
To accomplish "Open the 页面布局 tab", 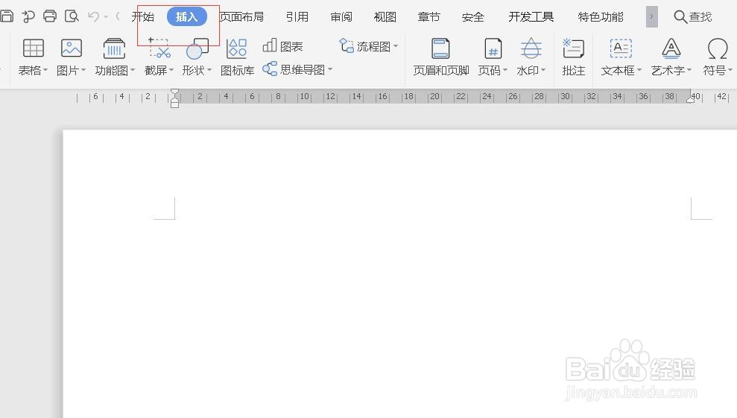I will click(x=241, y=17).
